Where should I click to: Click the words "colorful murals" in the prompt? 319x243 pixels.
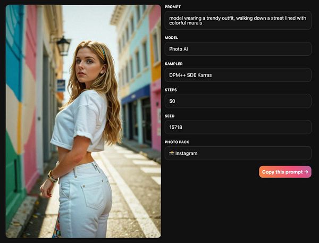186,23
